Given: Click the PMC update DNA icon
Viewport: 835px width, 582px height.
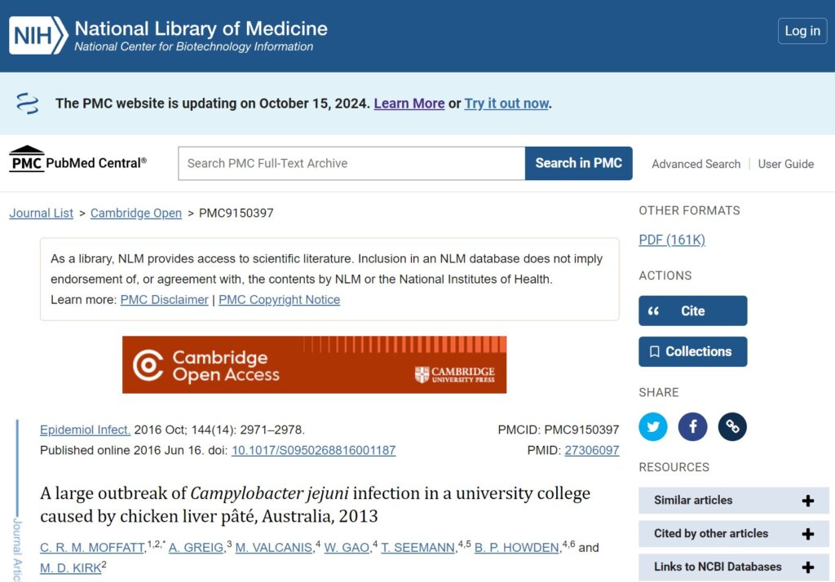Looking at the screenshot, I should [28, 104].
